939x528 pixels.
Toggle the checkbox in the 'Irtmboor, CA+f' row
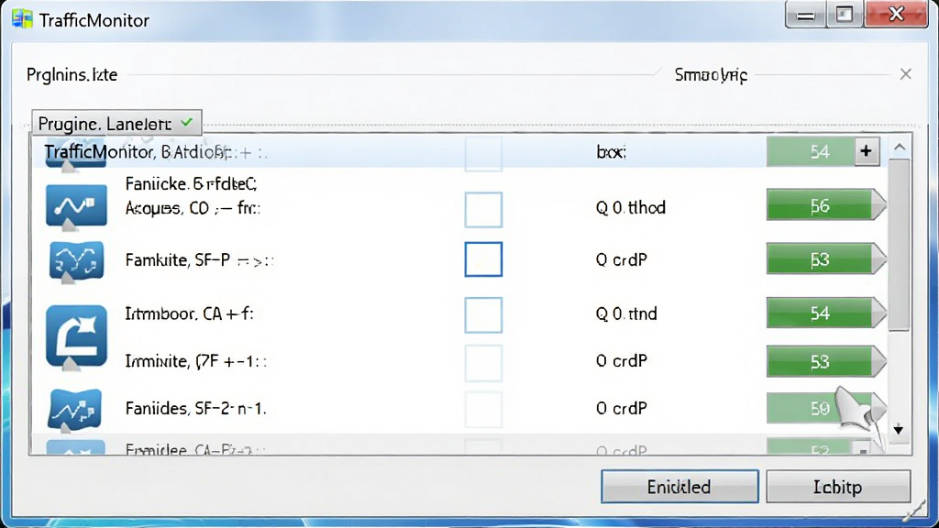point(483,315)
